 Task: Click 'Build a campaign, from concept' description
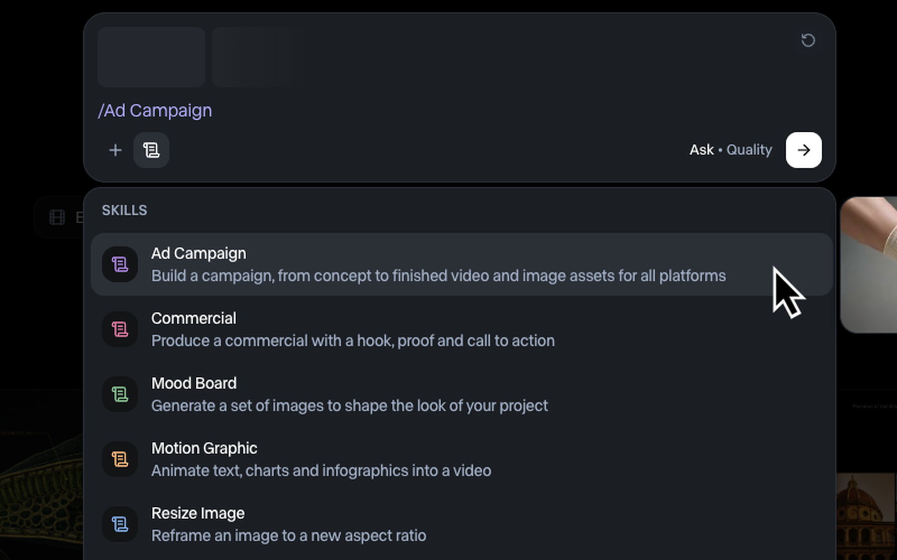coord(438,276)
